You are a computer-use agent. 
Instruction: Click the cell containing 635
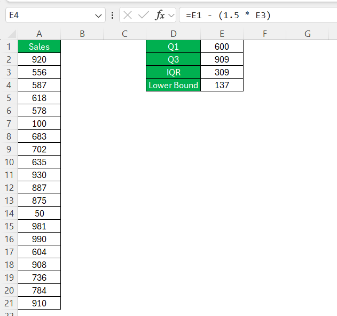coord(40,162)
